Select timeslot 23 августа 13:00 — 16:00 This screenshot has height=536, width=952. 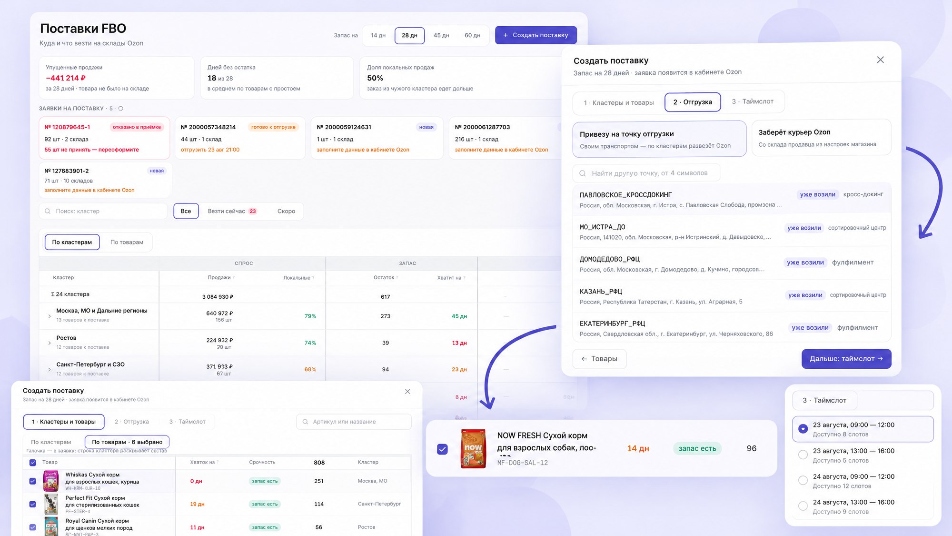tap(863, 455)
